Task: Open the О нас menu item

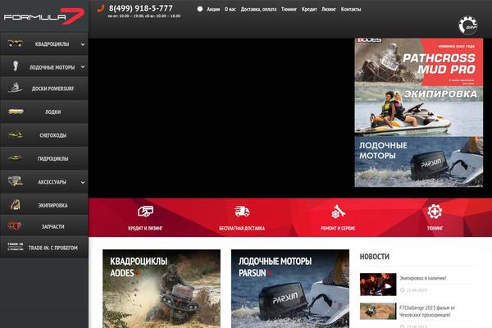Action: [x=230, y=9]
